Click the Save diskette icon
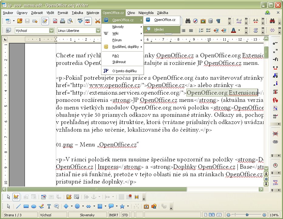Viewport: 283px width, 219px height. 27,21
